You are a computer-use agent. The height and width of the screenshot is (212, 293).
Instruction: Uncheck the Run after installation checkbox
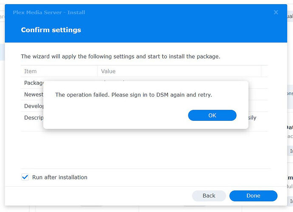pyautogui.click(x=25, y=177)
